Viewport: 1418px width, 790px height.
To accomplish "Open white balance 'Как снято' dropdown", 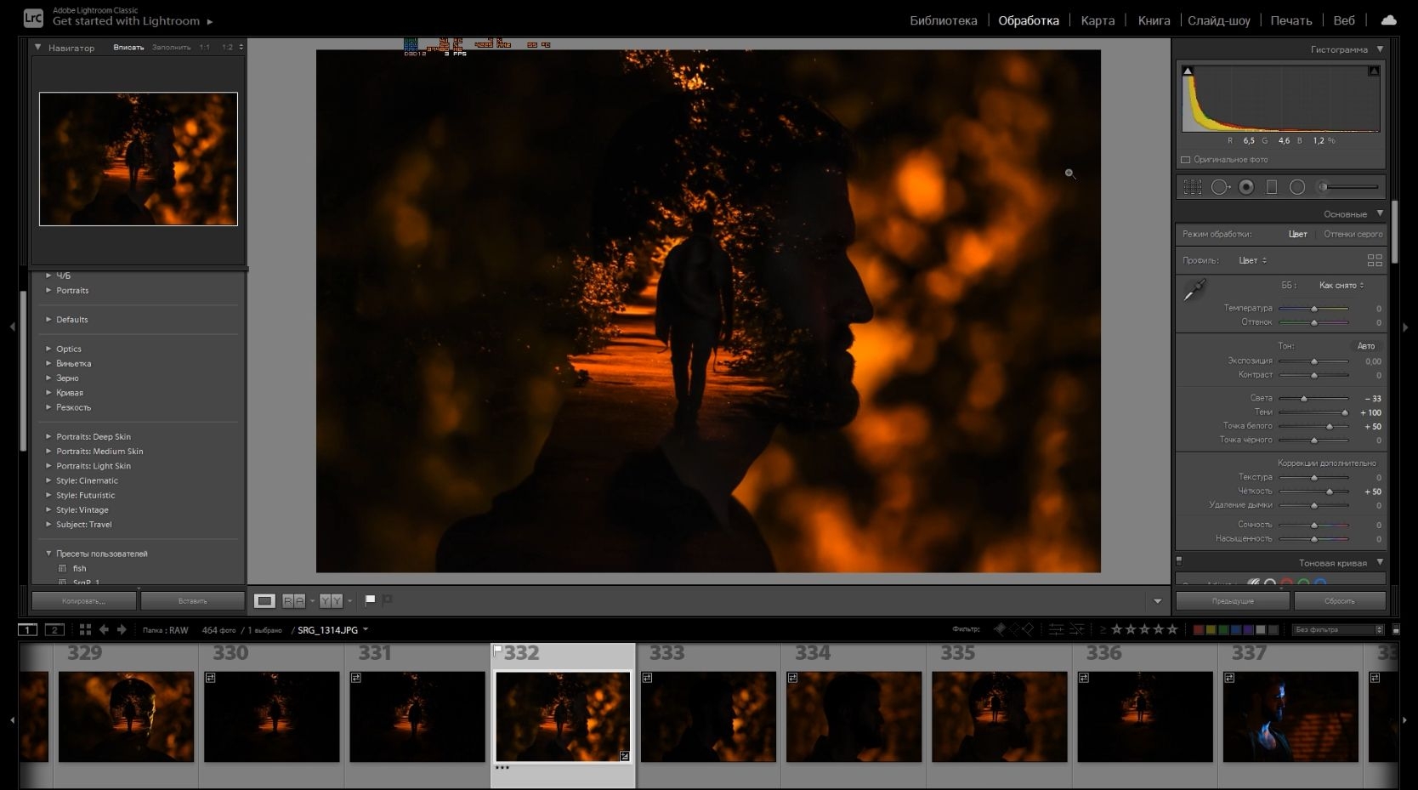I will (x=1341, y=286).
